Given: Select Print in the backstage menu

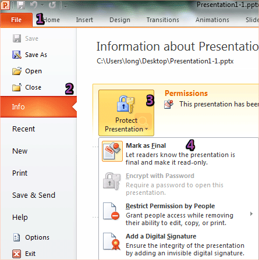Looking at the screenshot, I should click(20, 173).
